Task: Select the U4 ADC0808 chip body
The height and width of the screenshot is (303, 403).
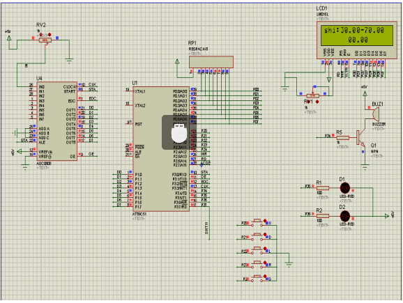Action: click(56, 121)
